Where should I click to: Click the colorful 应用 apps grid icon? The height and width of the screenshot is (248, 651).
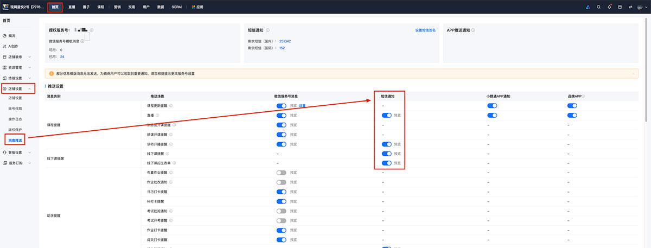(x=193, y=7)
